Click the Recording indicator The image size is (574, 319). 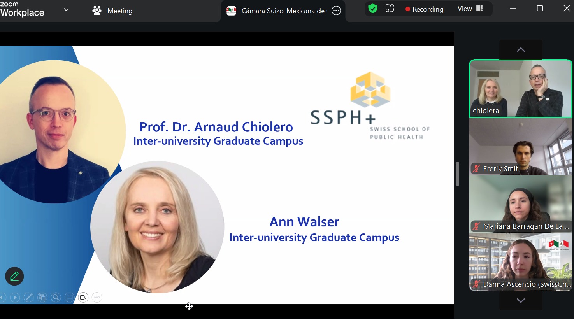(424, 9)
